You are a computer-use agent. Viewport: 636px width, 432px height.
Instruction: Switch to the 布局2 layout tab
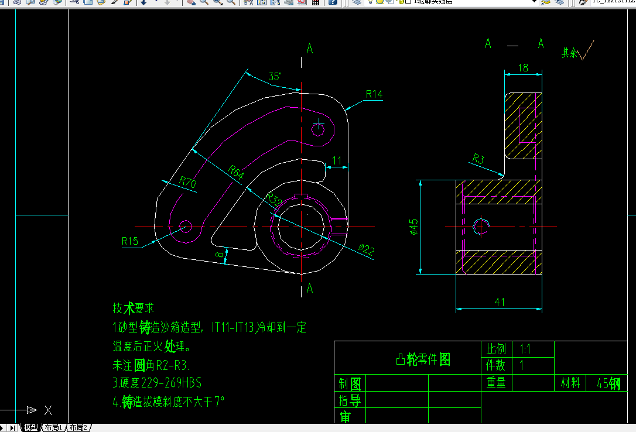click(78, 427)
